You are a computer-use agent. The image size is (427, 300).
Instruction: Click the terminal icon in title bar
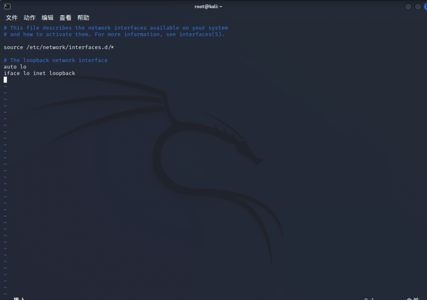[8, 7]
